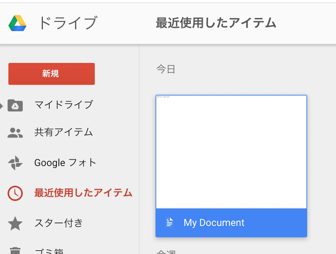This screenshot has height=254, width=336.
Task: Click the 共有アイテム people icon
Action: coord(15,133)
